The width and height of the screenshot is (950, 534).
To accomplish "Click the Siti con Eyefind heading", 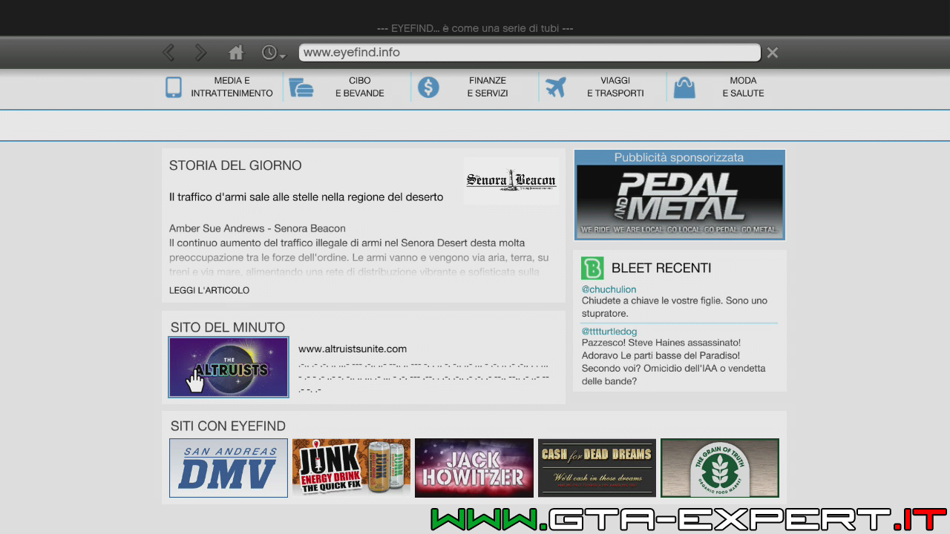I will (x=228, y=426).
